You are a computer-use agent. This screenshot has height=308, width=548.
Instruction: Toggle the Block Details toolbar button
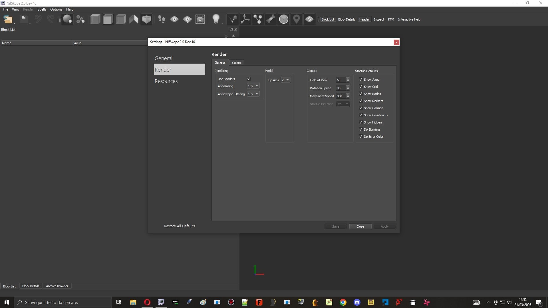click(x=346, y=19)
